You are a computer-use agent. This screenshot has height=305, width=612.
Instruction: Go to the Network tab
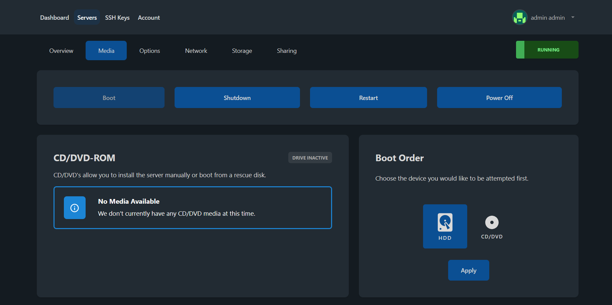pos(196,50)
